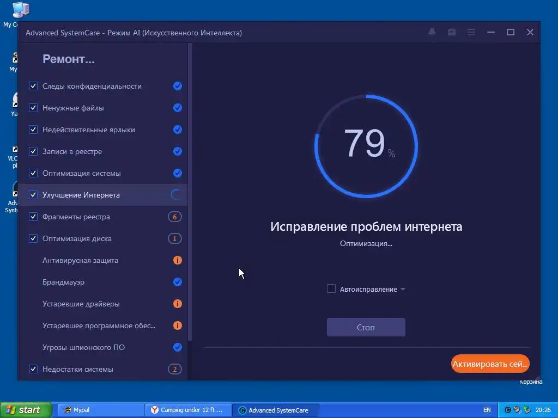Click orange info icon for Устаревшее программное обеспечение
558x418 pixels.
[178, 325]
